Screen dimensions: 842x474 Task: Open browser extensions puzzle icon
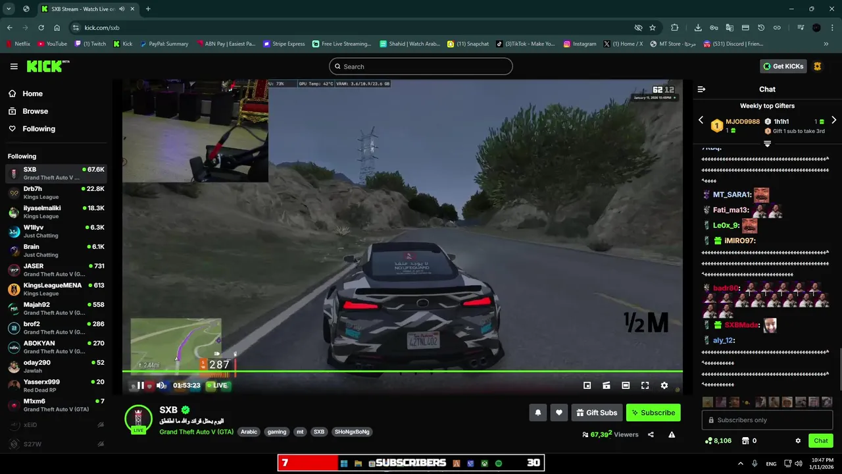point(675,28)
